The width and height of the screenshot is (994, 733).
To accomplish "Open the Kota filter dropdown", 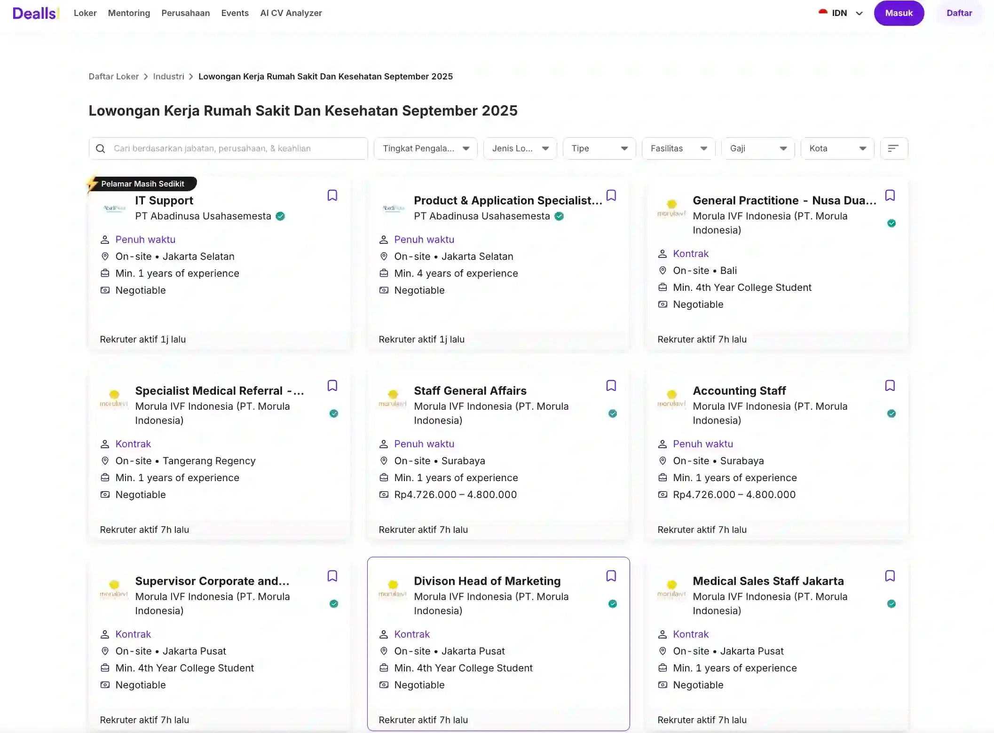I will click(837, 148).
